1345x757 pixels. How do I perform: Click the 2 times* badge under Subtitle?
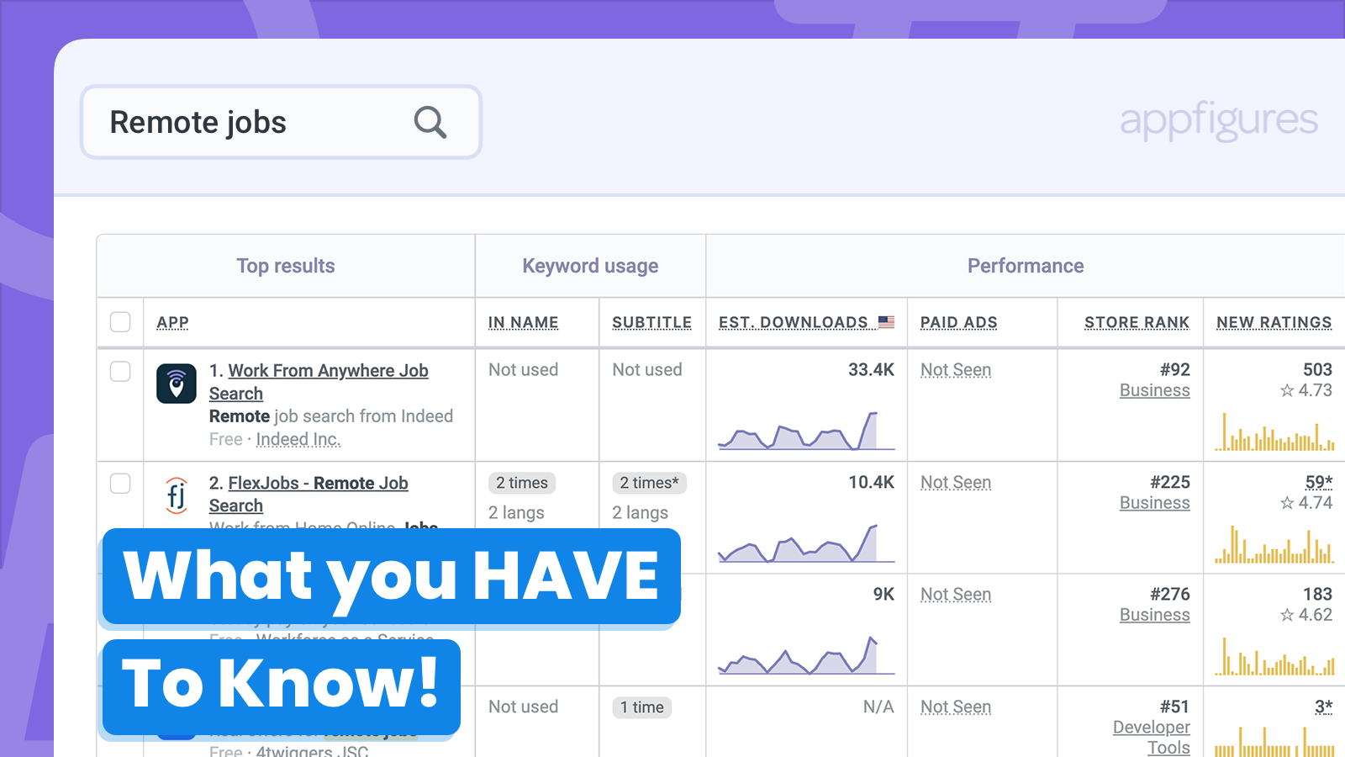(649, 483)
